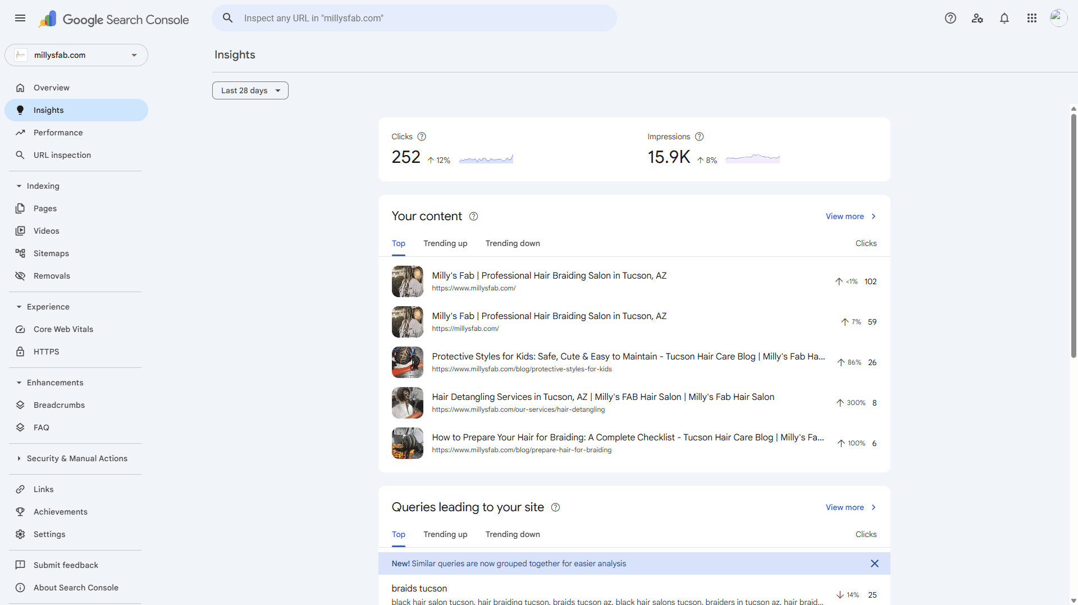The height and width of the screenshot is (605, 1078).
Task: Click the page vertical scrollbar
Action: tap(1074, 236)
